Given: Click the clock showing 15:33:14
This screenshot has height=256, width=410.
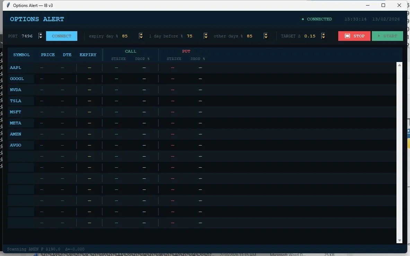Looking at the screenshot, I should (x=355, y=19).
